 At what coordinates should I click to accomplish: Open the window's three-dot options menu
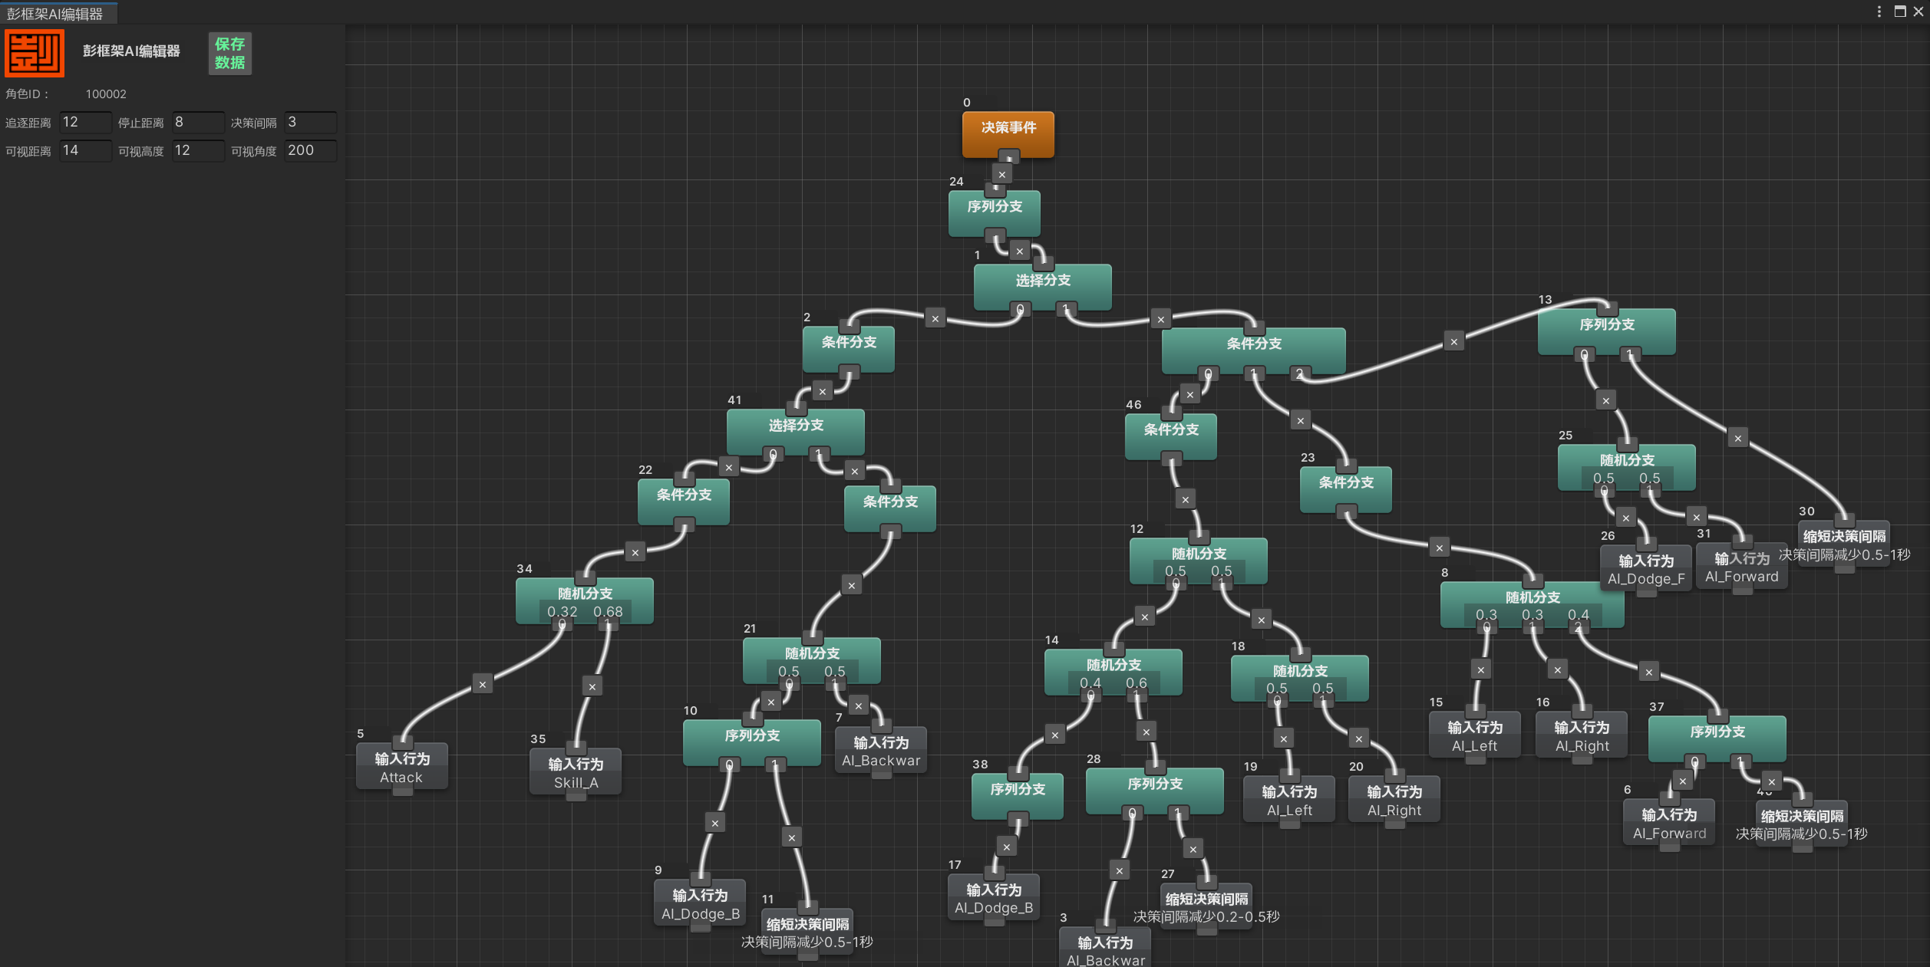[1879, 12]
